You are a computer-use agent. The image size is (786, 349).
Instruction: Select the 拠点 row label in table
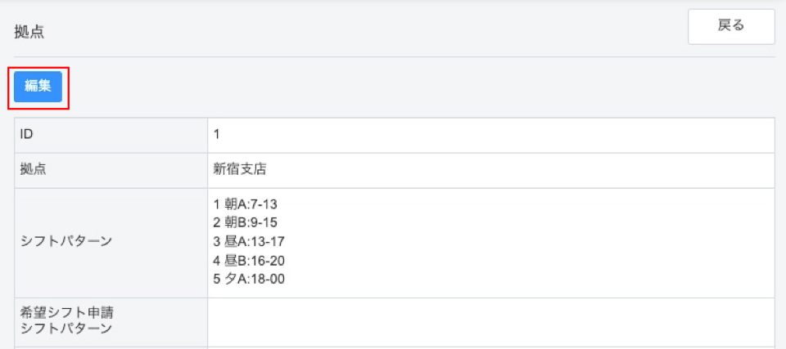point(33,170)
